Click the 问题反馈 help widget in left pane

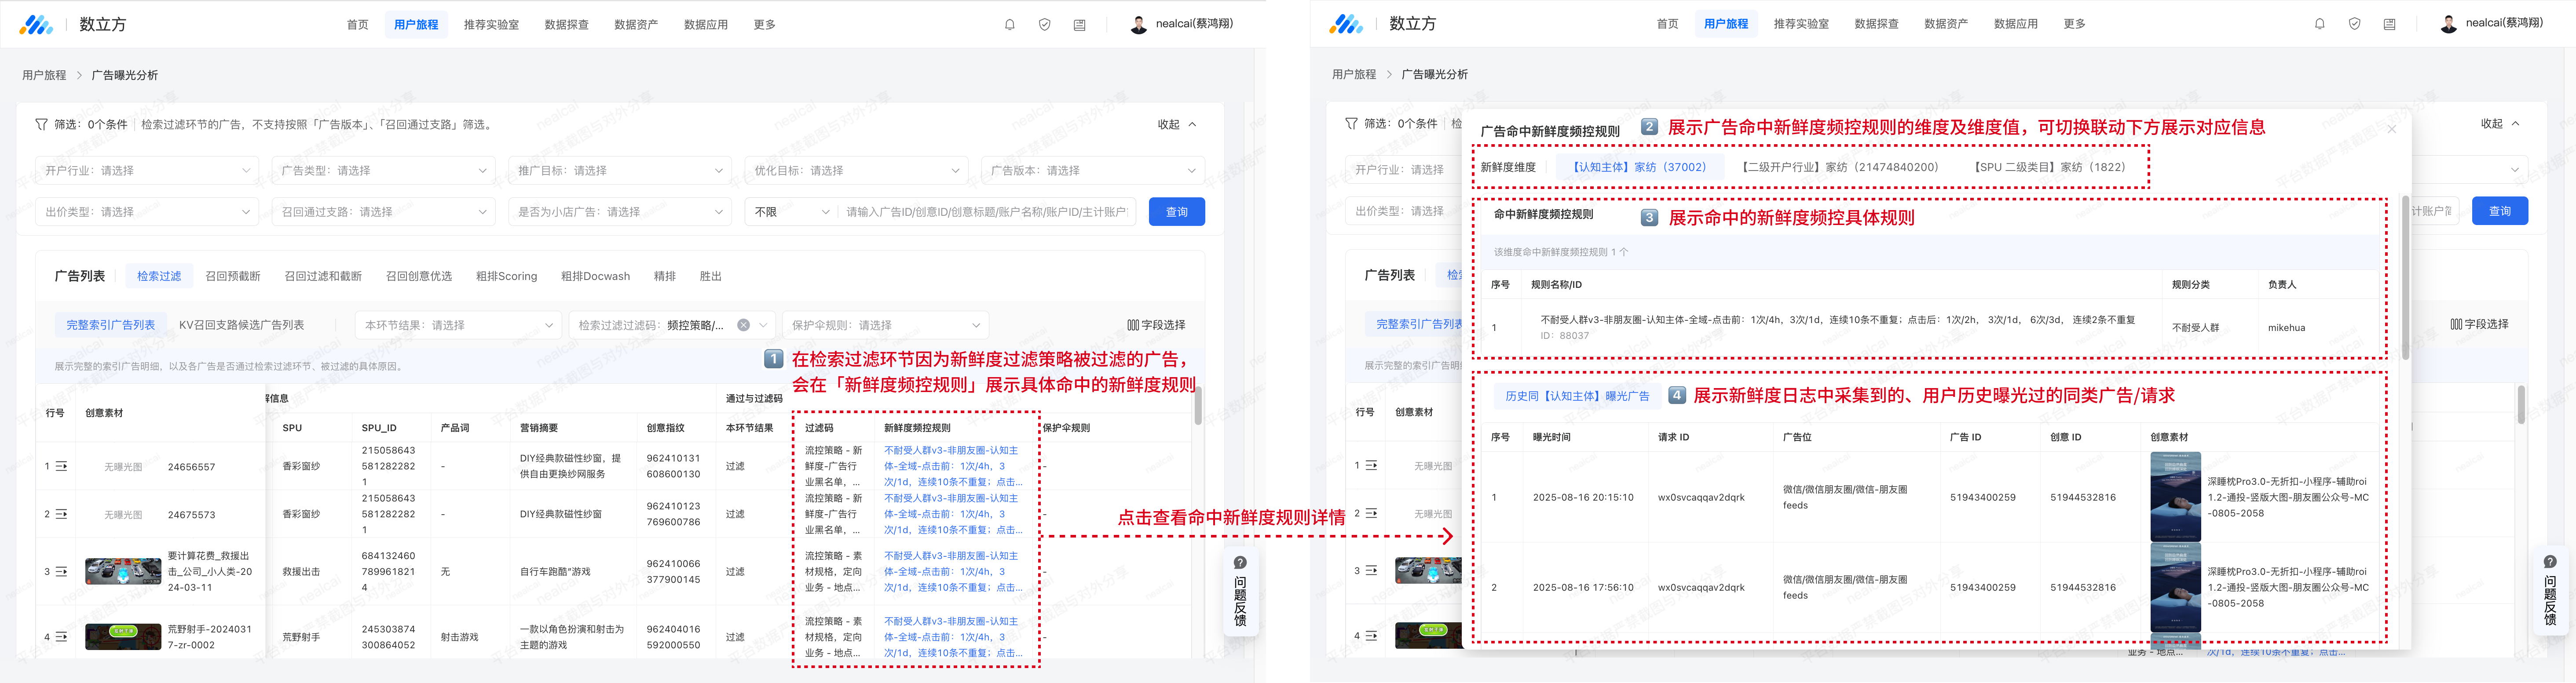(x=1240, y=592)
